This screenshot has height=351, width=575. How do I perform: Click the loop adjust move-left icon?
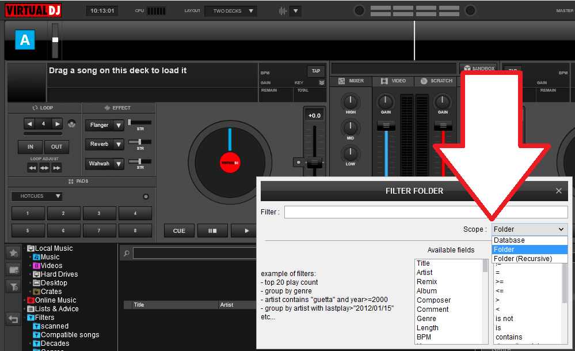pyautogui.click(x=32, y=168)
